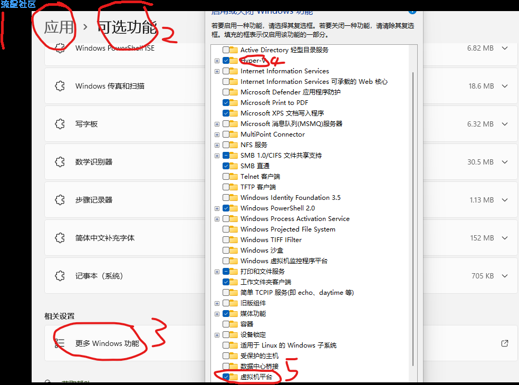519x385 pixels.
Task: Check 适用于 Linux 的 Windows 子系统 box
Action: pos(226,345)
